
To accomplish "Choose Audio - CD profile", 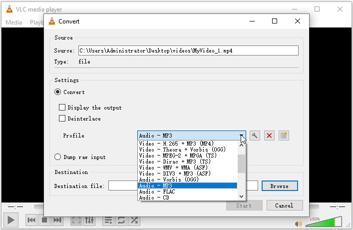I will pos(187,197).
